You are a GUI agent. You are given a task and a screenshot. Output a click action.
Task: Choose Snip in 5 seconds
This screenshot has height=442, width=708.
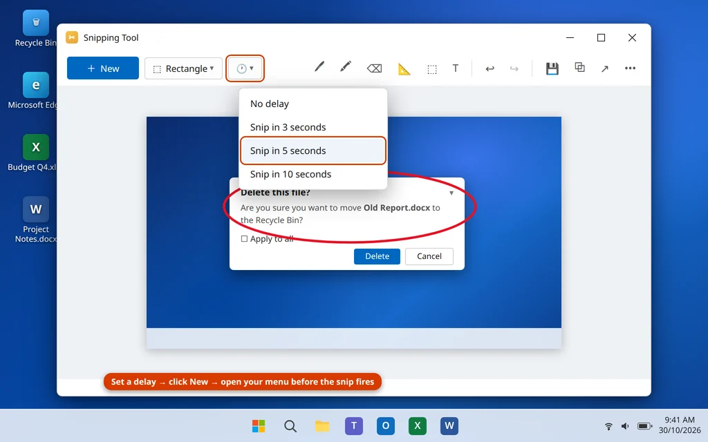click(x=313, y=151)
